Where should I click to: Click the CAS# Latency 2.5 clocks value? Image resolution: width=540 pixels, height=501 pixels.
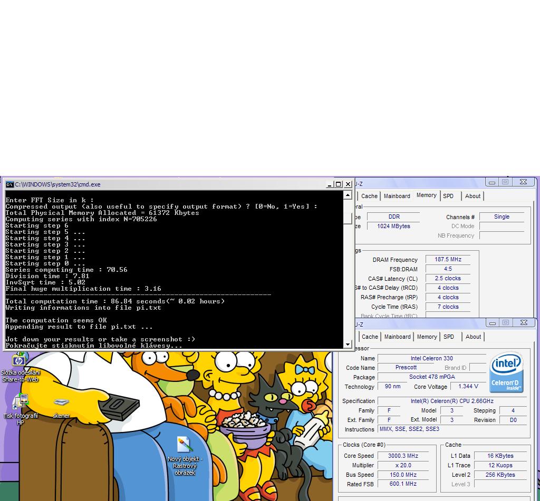[x=448, y=278]
